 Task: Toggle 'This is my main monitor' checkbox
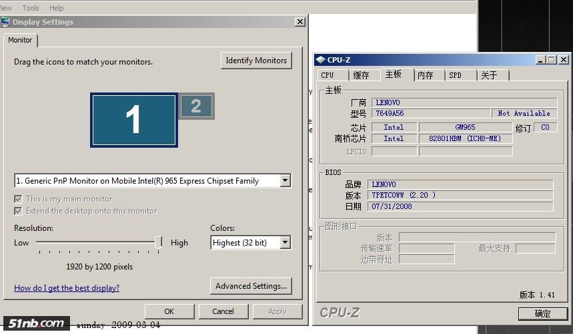point(18,199)
